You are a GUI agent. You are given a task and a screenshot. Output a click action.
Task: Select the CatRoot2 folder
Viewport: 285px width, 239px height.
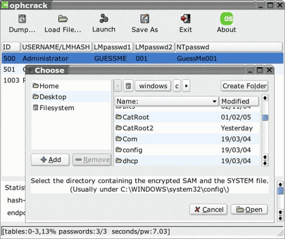(187, 128)
